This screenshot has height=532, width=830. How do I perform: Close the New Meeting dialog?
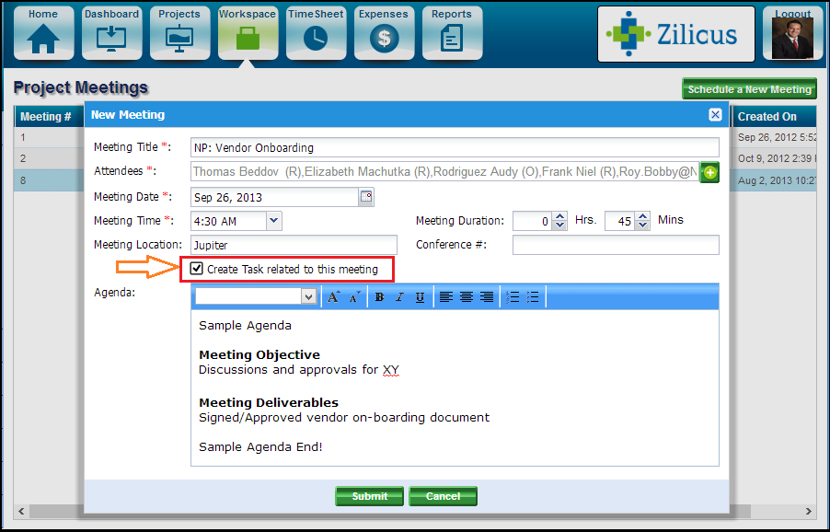click(x=715, y=115)
